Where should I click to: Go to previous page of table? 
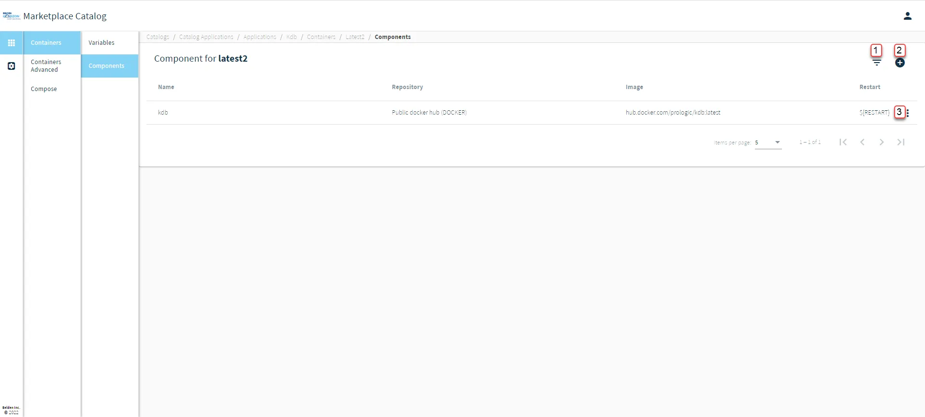862,142
